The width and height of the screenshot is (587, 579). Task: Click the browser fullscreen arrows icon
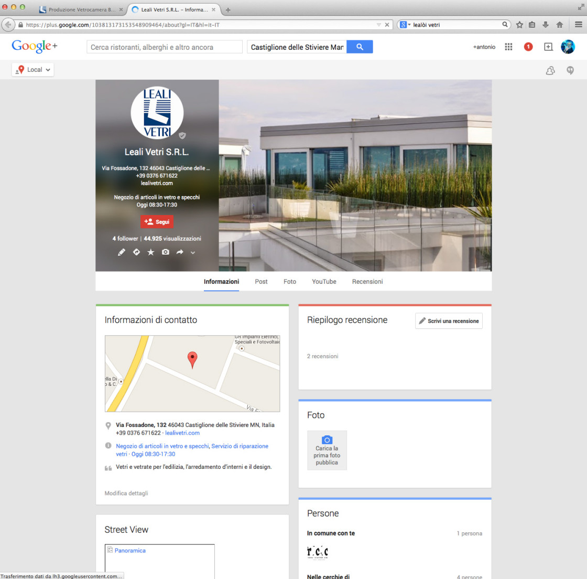click(x=581, y=7)
